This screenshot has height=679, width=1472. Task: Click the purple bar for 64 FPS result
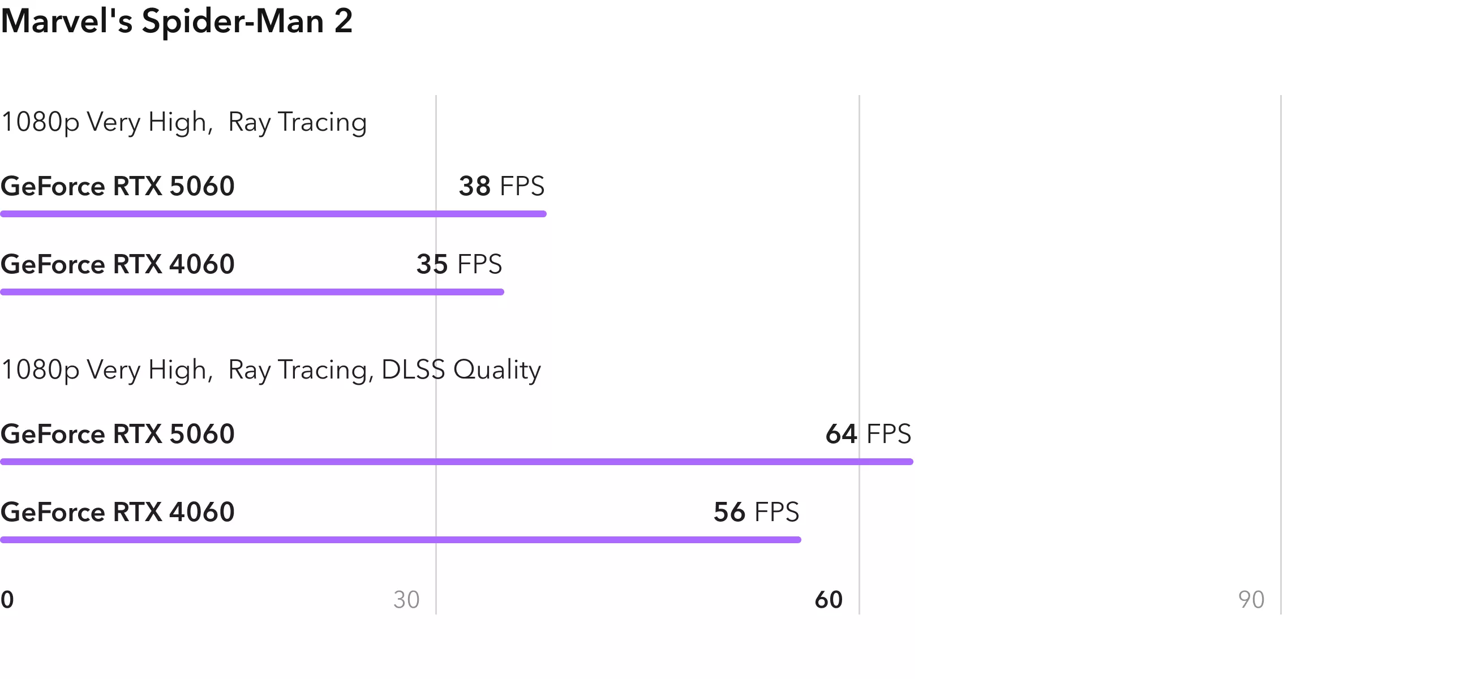click(457, 462)
